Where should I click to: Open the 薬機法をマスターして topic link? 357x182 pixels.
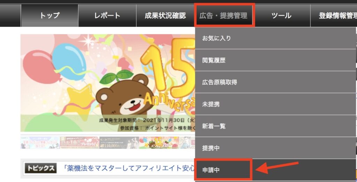click(128, 168)
